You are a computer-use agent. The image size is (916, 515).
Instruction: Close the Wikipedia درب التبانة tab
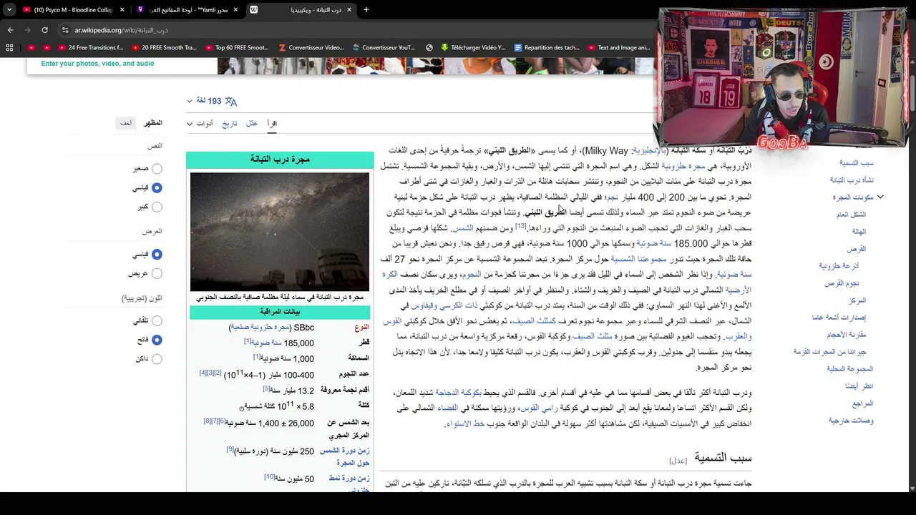tap(349, 10)
